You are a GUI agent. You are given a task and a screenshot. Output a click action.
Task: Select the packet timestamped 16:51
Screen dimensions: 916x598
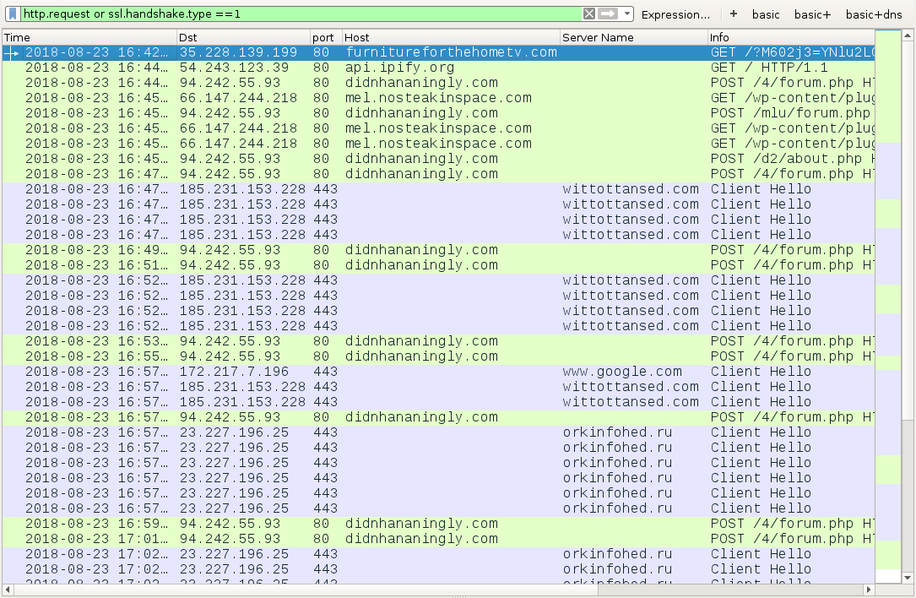tap(438, 265)
